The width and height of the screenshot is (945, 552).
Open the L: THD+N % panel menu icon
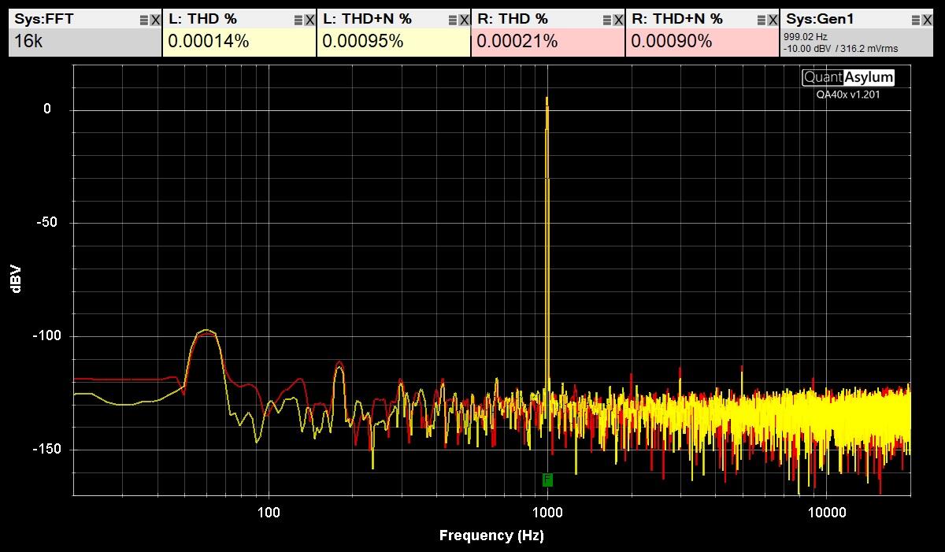pyautogui.click(x=452, y=20)
